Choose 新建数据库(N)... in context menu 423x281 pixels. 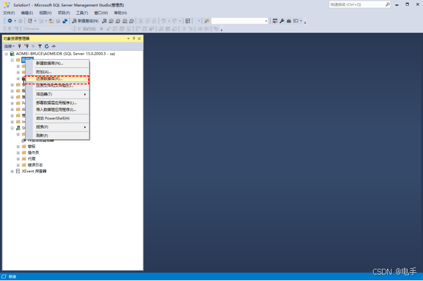coord(49,64)
